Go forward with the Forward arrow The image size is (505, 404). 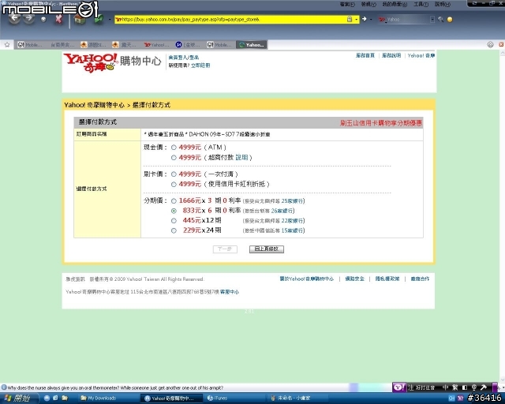tap(29, 18)
